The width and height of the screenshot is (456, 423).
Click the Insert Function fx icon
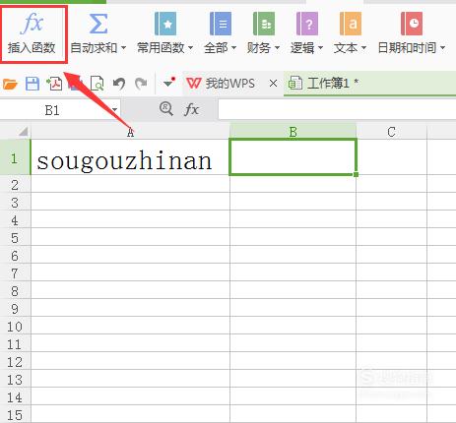(32, 24)
